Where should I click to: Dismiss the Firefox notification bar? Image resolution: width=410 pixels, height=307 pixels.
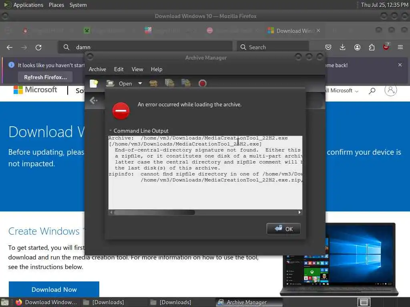pyautogui.click(x=400, y=65)
